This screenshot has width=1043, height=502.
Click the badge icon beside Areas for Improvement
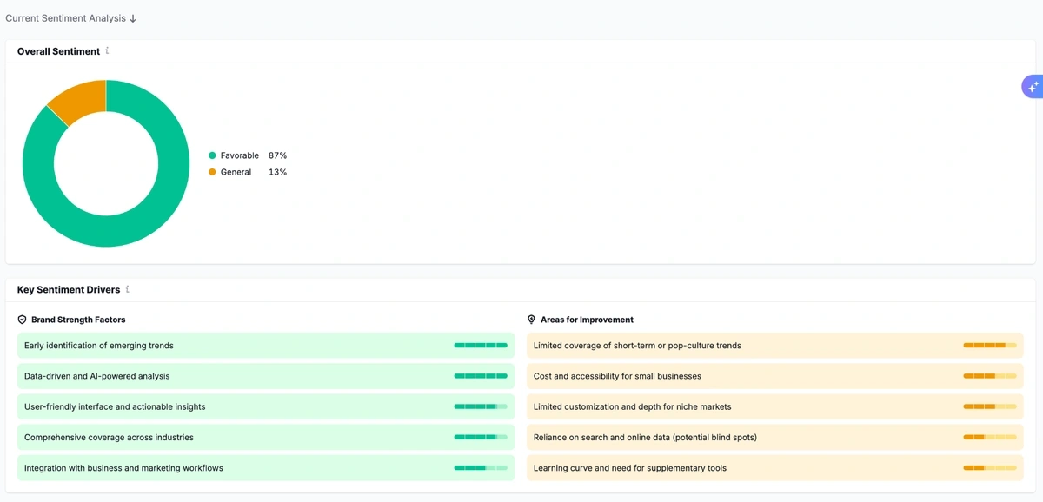(x=531, y=319)
